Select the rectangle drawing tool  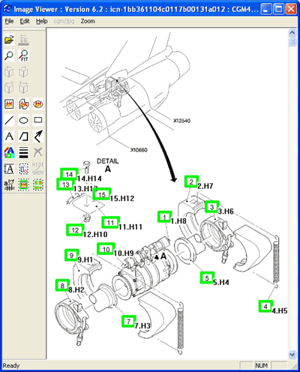(38, 120)
